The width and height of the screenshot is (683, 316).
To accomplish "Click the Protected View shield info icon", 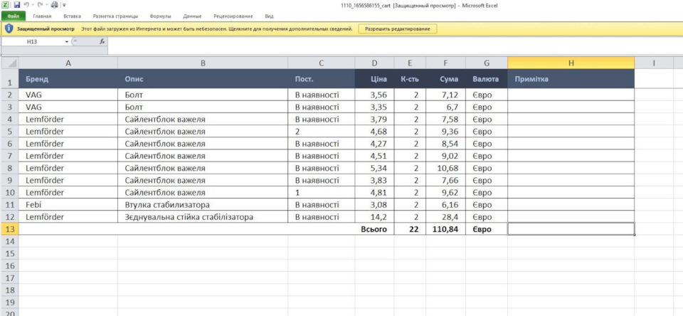I will (9, 28).
